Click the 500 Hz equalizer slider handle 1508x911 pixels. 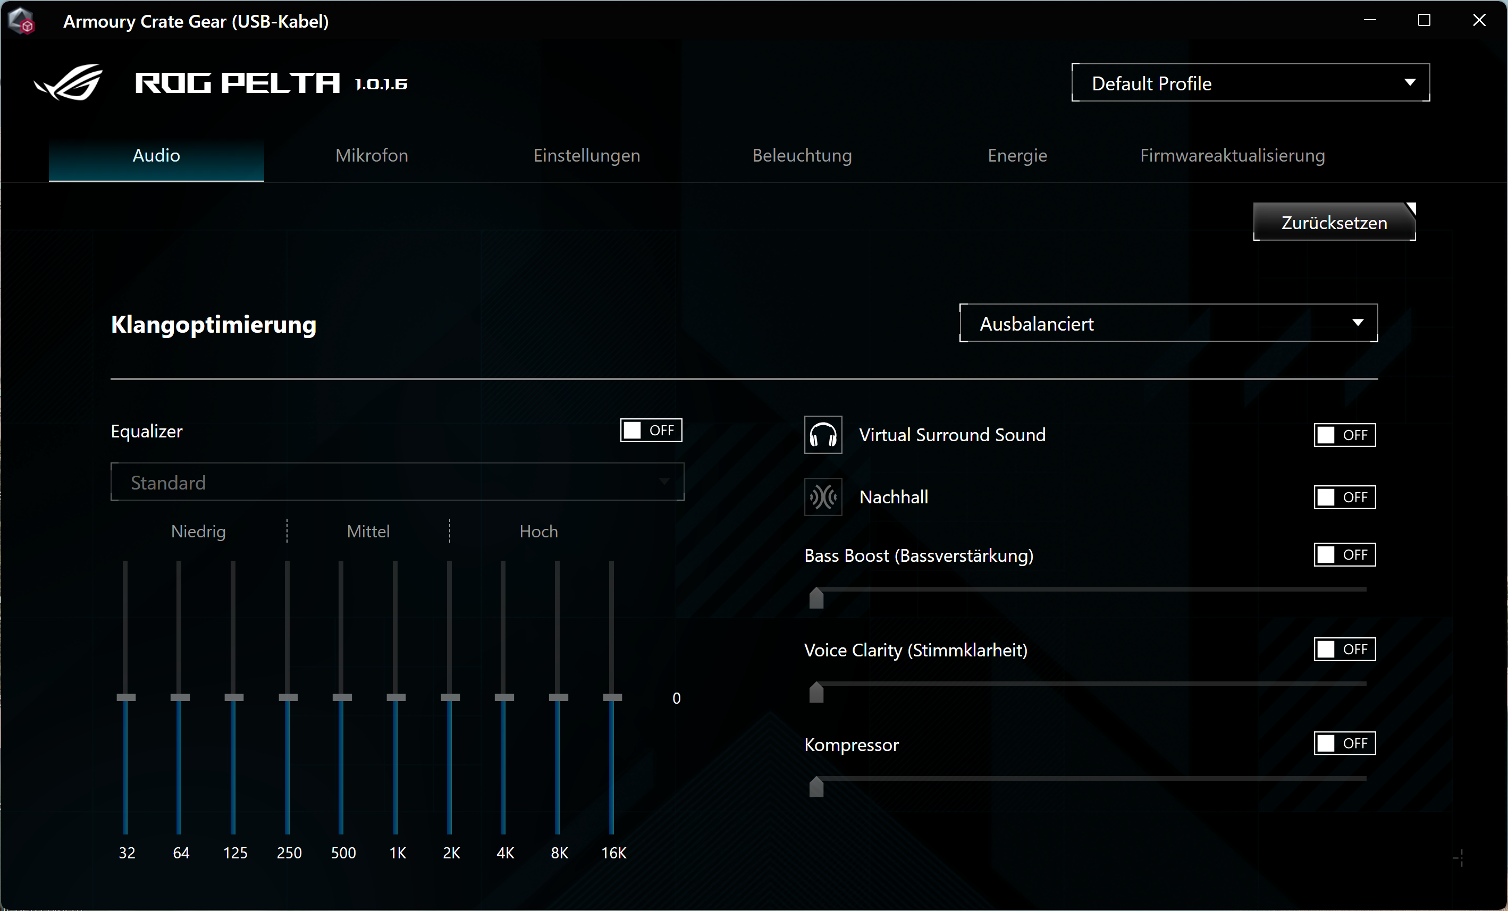pos(342,697)
